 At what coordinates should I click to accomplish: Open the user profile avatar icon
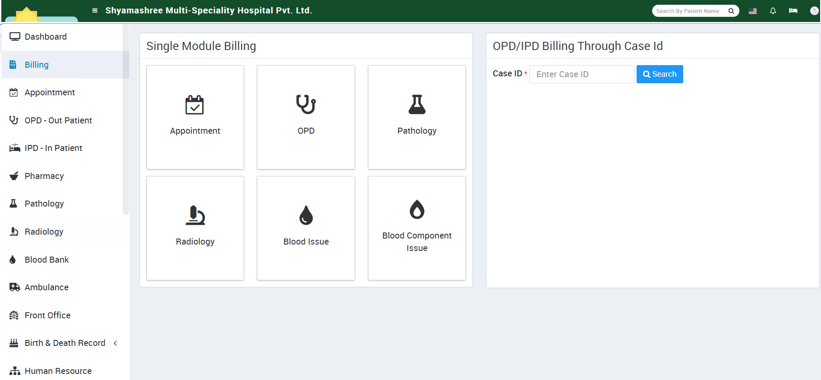tap(814, 11)
